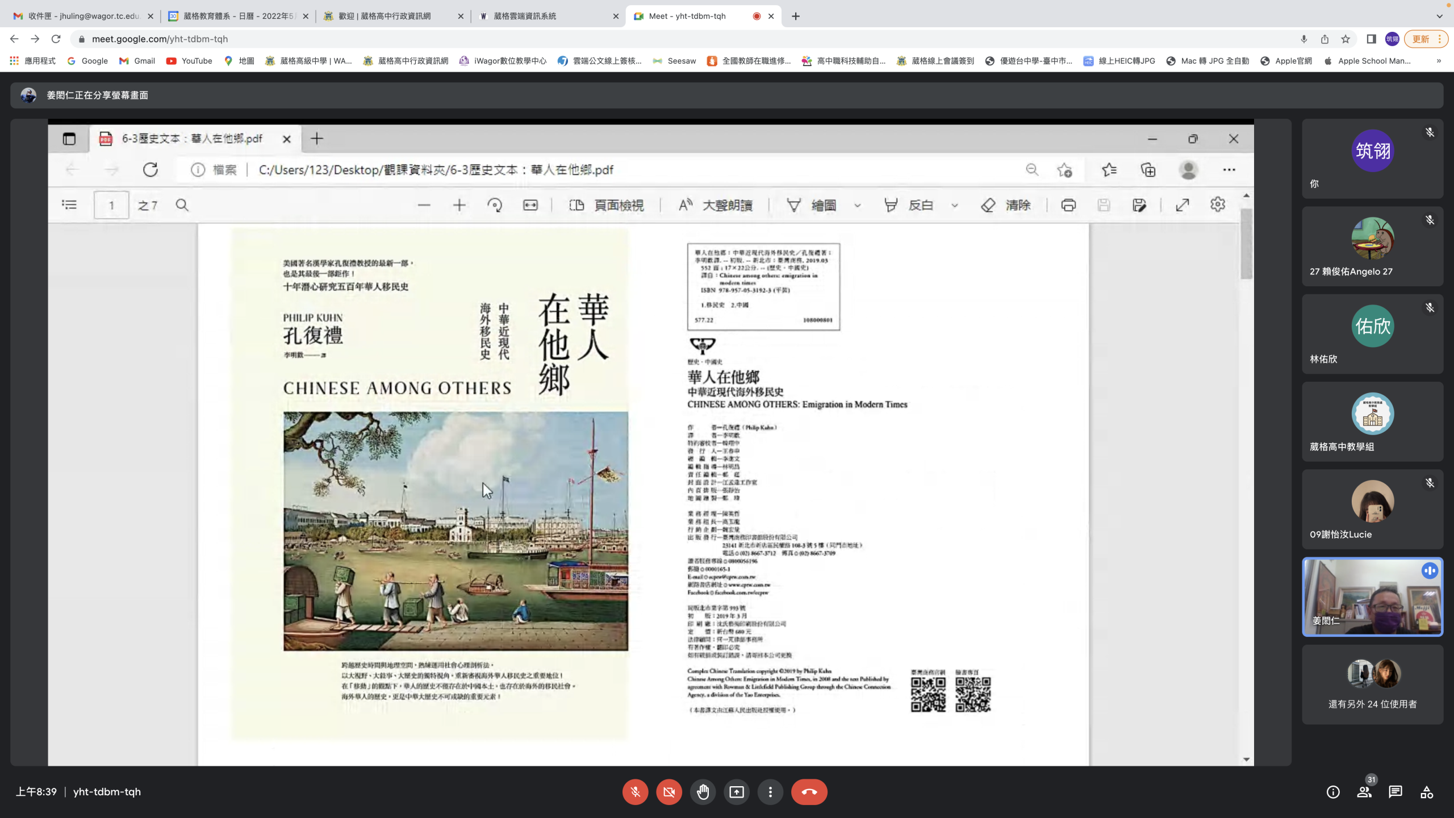Click the 更新 Chrome update button

(1420, 39)
